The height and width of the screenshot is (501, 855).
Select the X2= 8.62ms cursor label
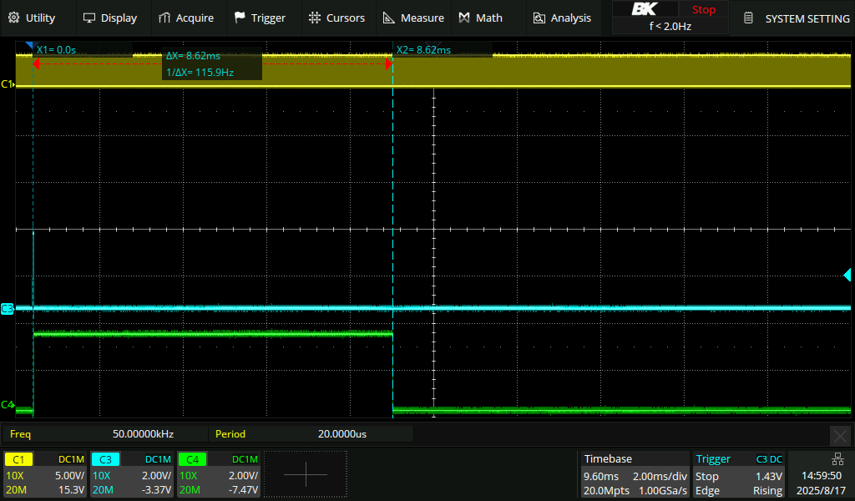click(x=423, y=49)
